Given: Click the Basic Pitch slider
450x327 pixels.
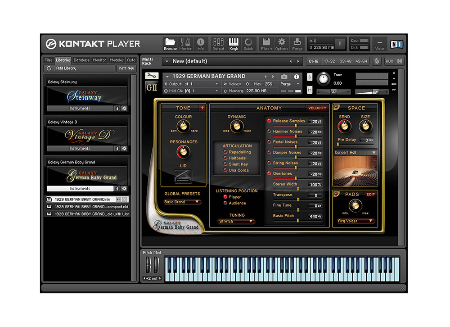Looking at the screenshot, I should [x=297, y=220].
